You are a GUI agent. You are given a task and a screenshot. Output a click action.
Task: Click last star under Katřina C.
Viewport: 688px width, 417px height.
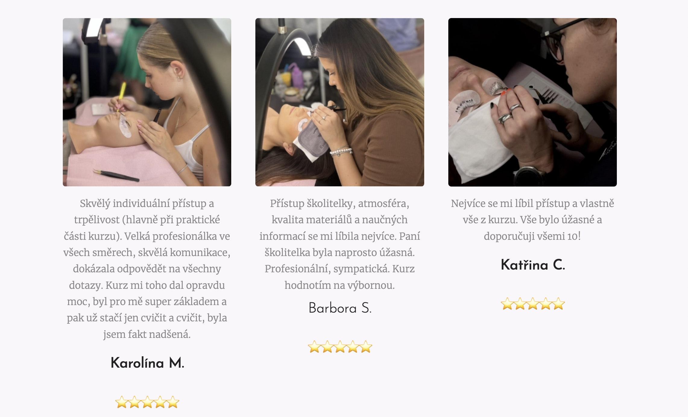pos(559,304)
